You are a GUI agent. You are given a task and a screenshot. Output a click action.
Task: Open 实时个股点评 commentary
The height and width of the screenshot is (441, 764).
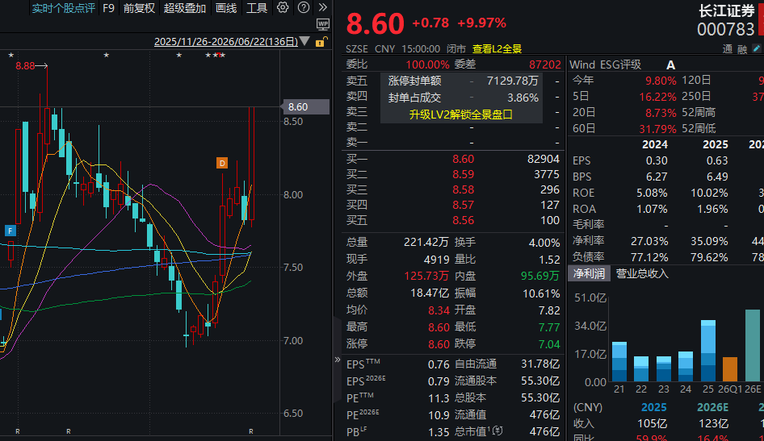pos(64,8)
